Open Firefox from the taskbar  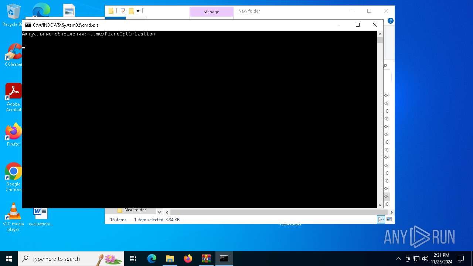[188, 259]
